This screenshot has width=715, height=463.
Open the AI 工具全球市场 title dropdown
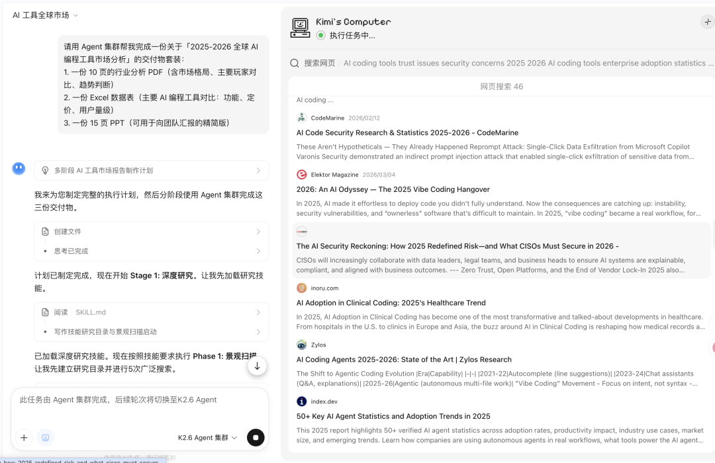[x=45, y=15]
